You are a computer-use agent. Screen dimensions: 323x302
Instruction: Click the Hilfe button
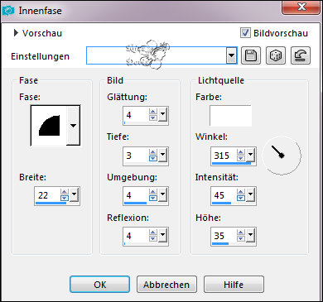234,285
